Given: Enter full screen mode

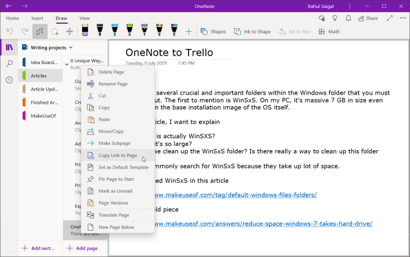Looking at the screenshot, I should [x=390, y=18].
